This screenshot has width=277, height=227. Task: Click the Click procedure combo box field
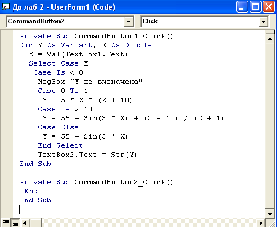204,22
